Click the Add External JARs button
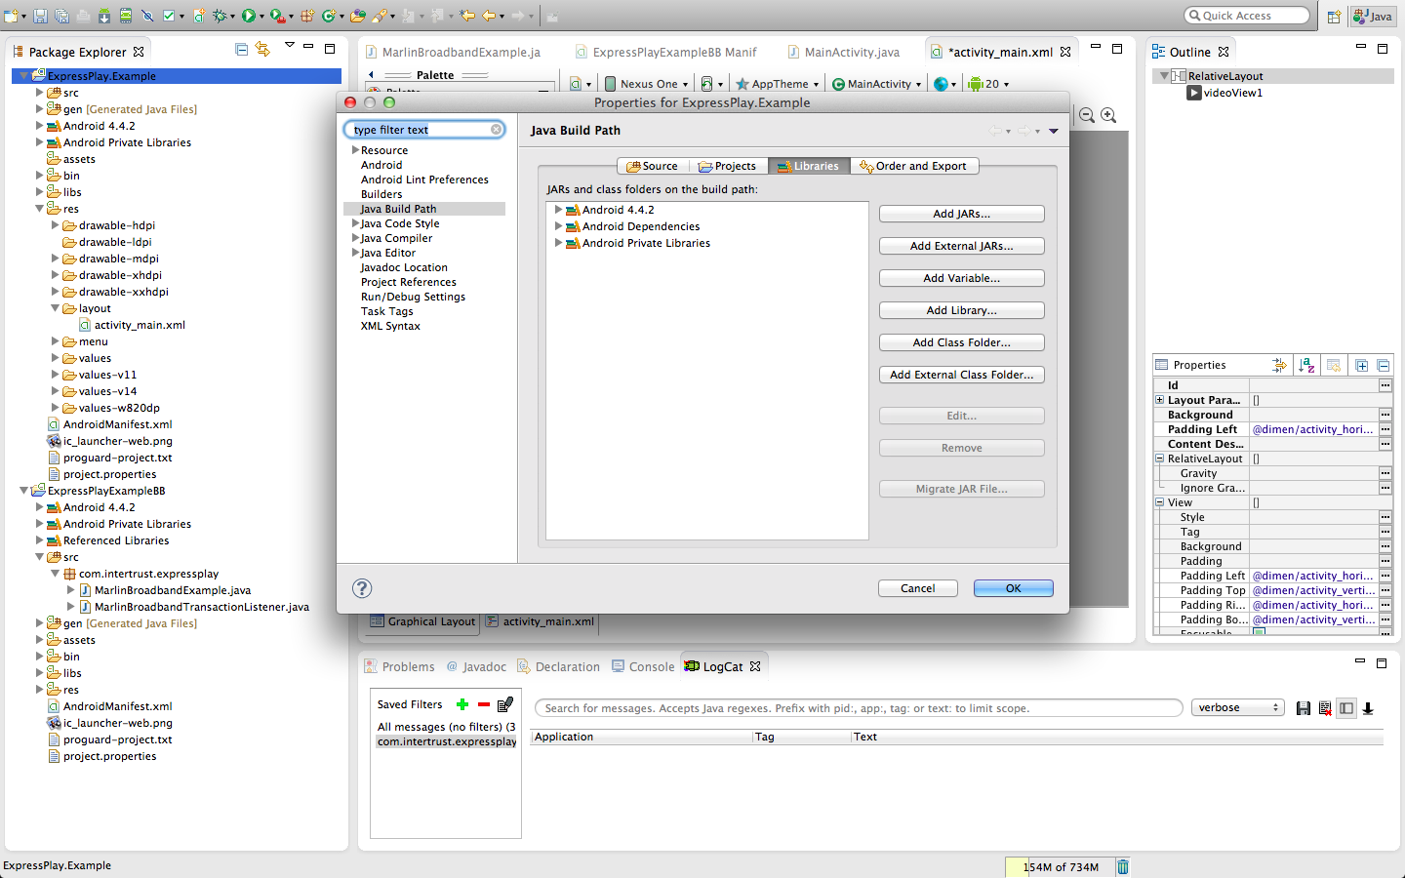 click(961, 245)
